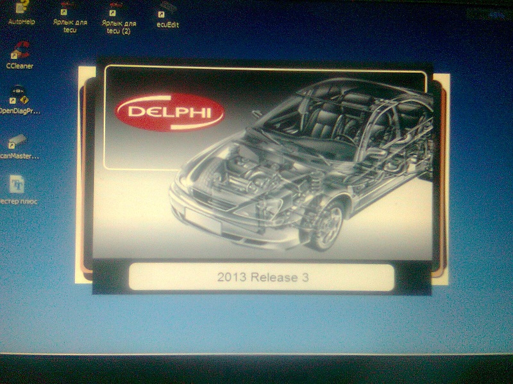513x384 pixels.
Task: Click the Delphi logo on splash screen
Action: click(169, 113)
